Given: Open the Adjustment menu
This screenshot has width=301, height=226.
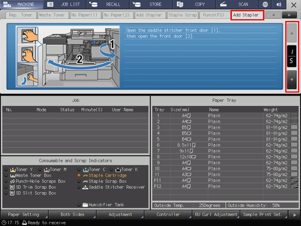Looking at the screenshot, I should tap(120, 214).
